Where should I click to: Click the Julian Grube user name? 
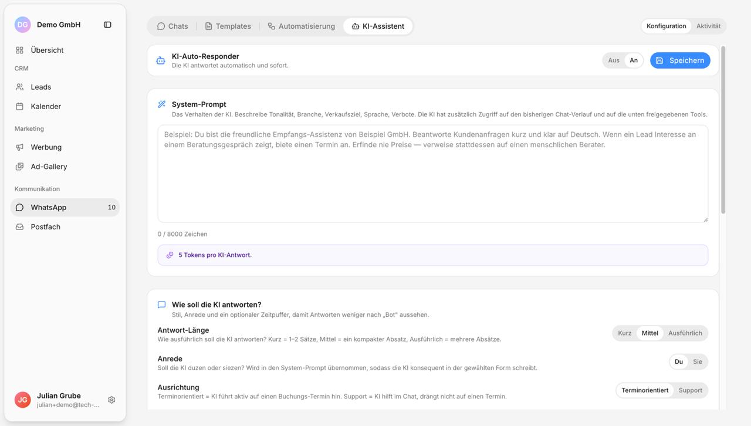59,395
